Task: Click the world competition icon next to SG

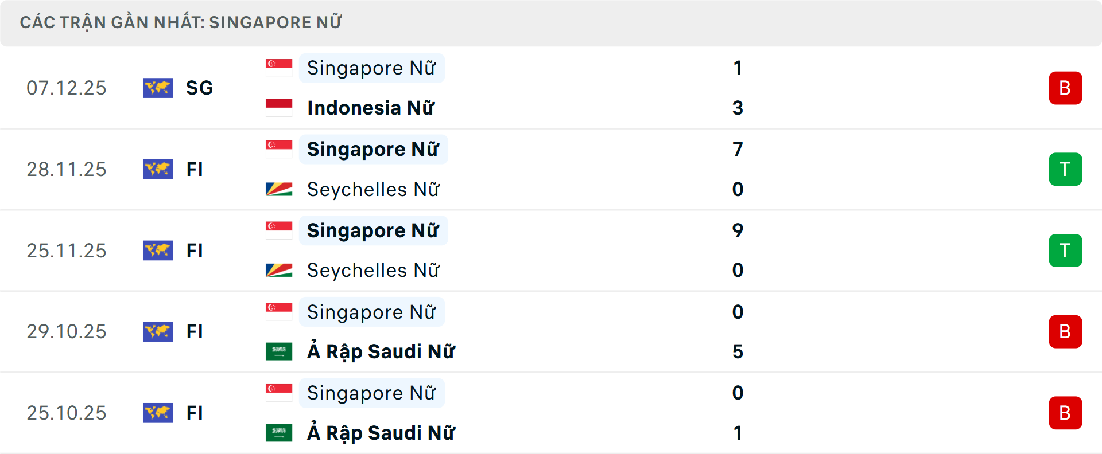Action: (x=158, y=88)
